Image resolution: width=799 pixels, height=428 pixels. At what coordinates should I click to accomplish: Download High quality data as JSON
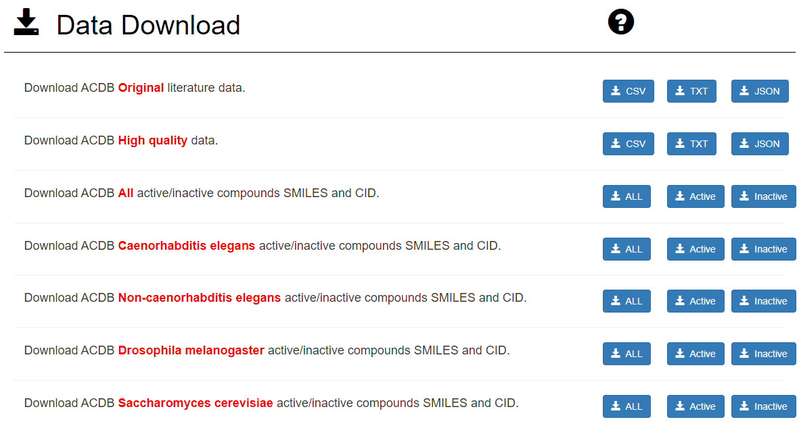point(759,144)
